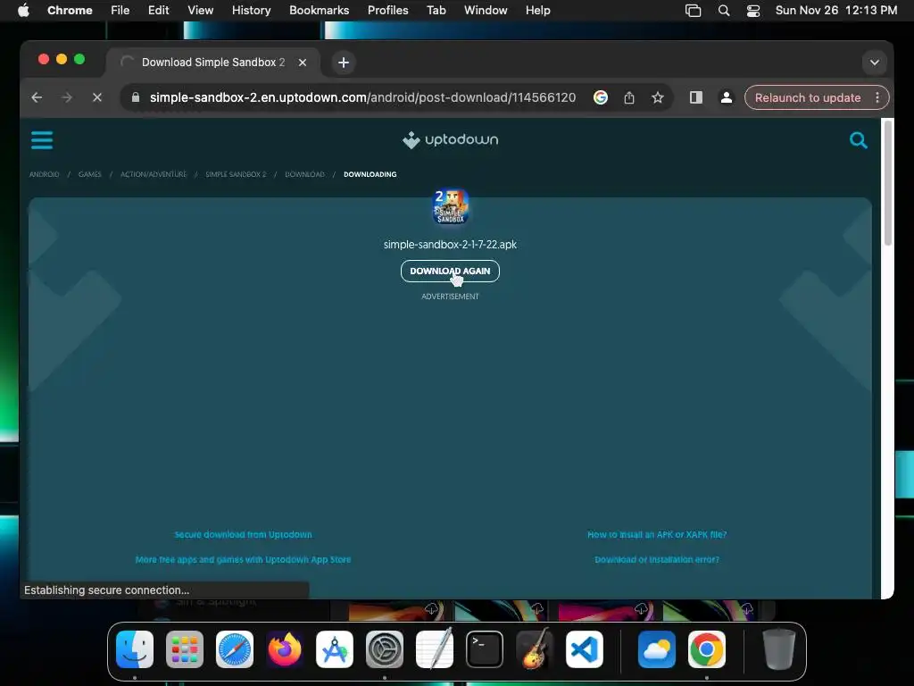Viewport: 914px width, 686px height.
Task: Open the Trash in the Dock
Action: 778,649
